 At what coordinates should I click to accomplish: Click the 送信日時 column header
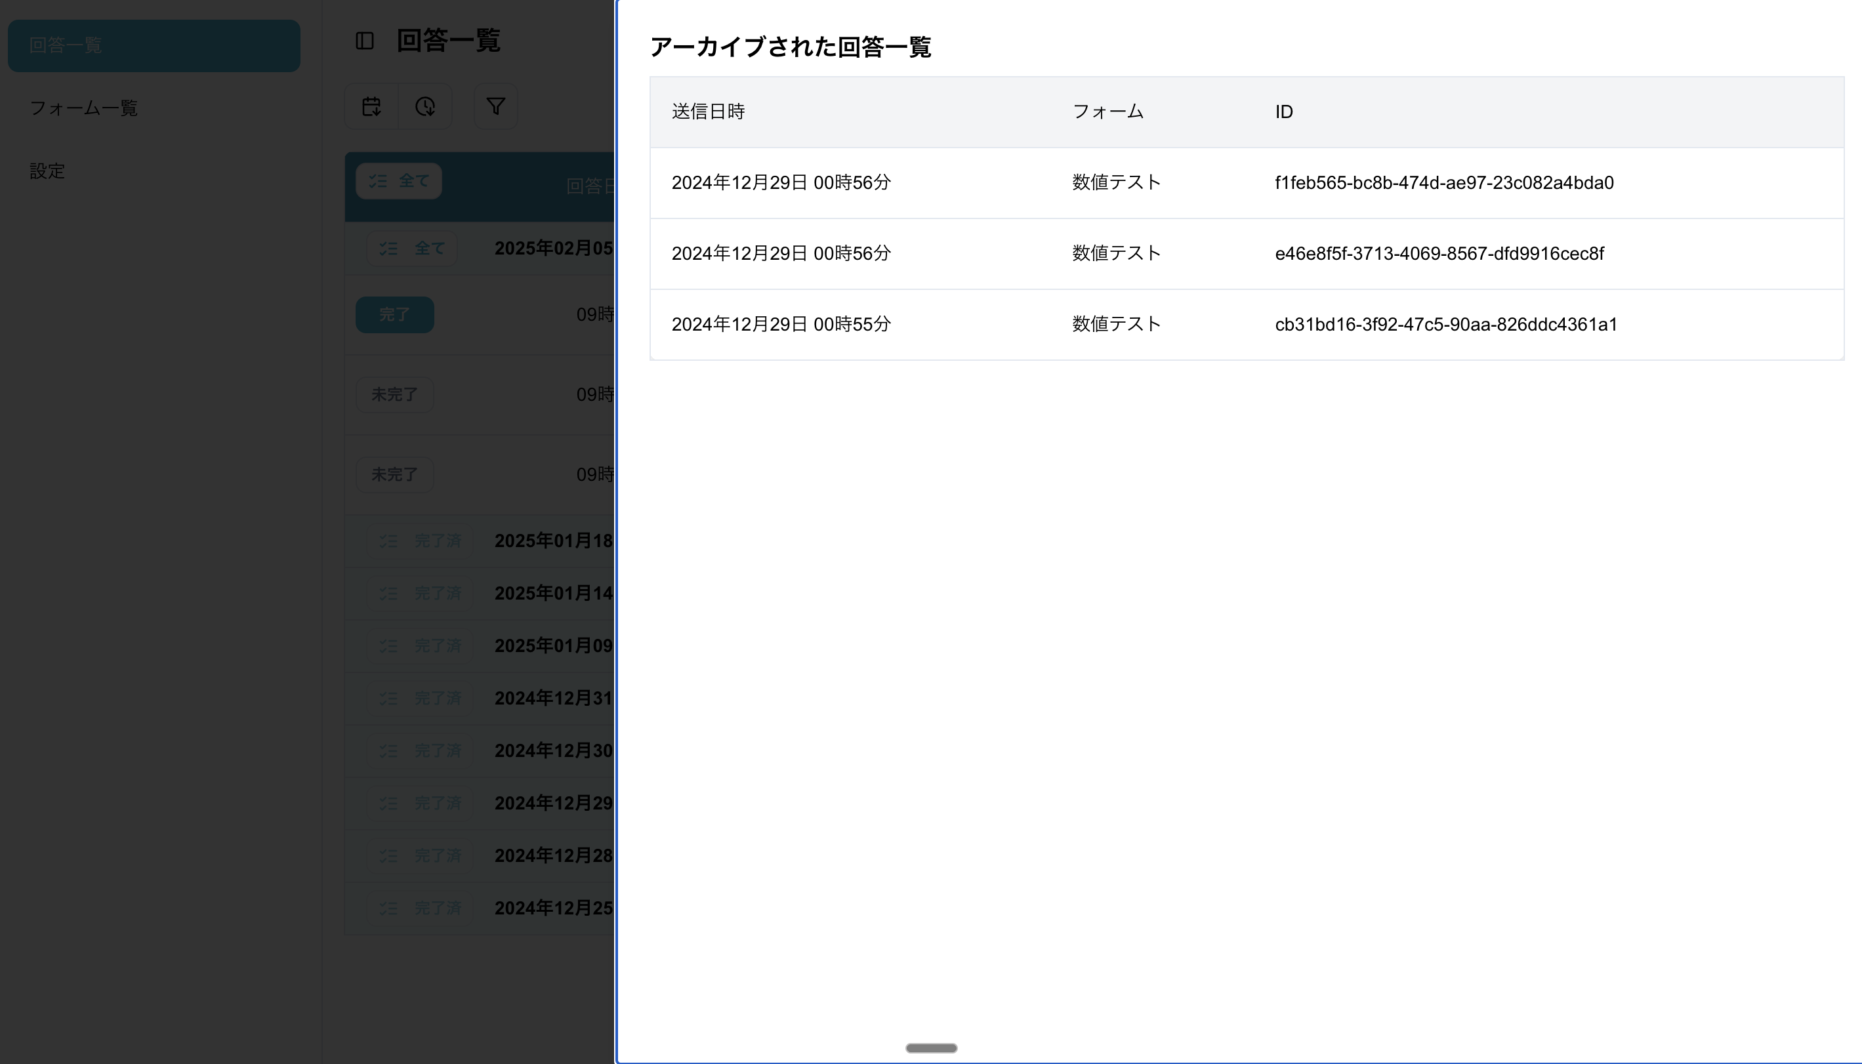[707, 112]
